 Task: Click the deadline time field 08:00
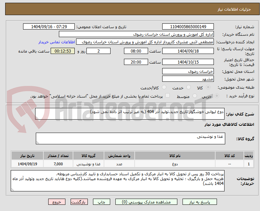click(x=136, y=51)
